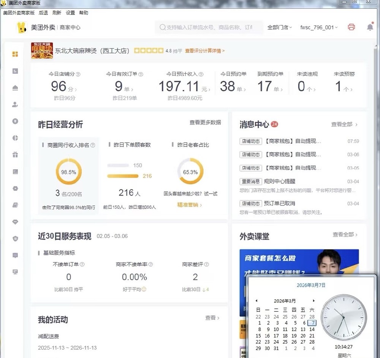Open the orders panel icon in sidebar

[x=14, y=71]
